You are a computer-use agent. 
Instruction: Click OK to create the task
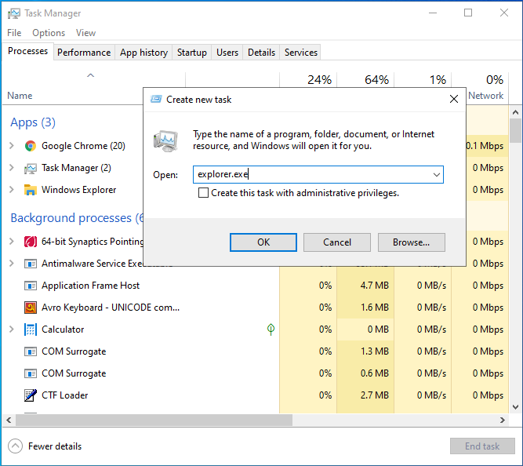coord(263,242)
